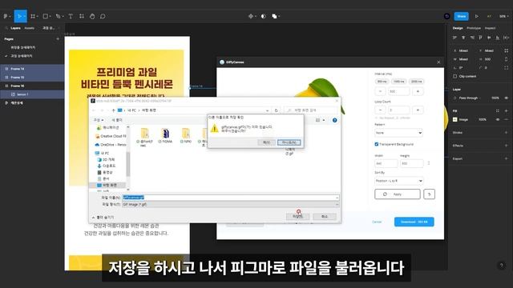
Task: Switch to the Assets tab
Action: [29, 28]
